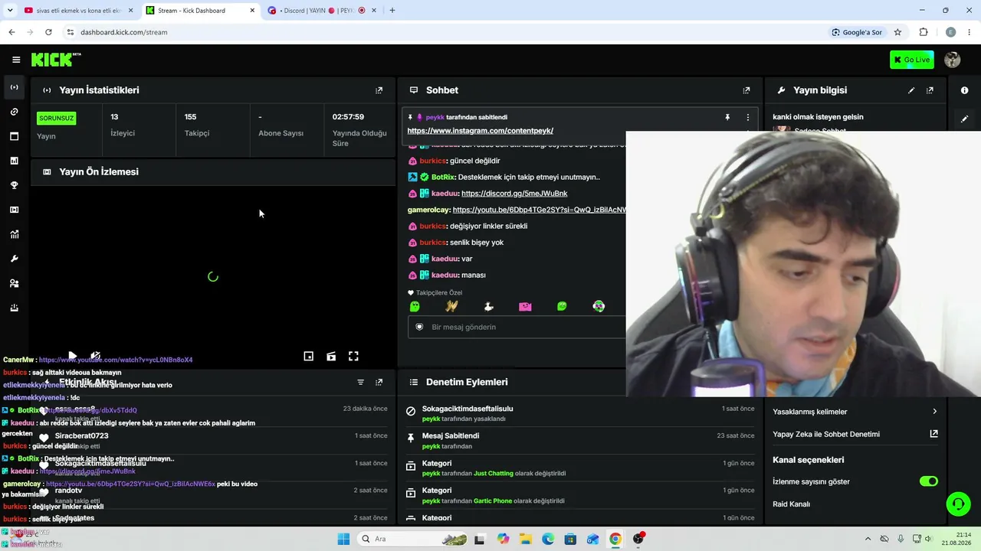Open the community users icon in sidebar
Viewport: 981px width, 551px height.
click(14, 283)
